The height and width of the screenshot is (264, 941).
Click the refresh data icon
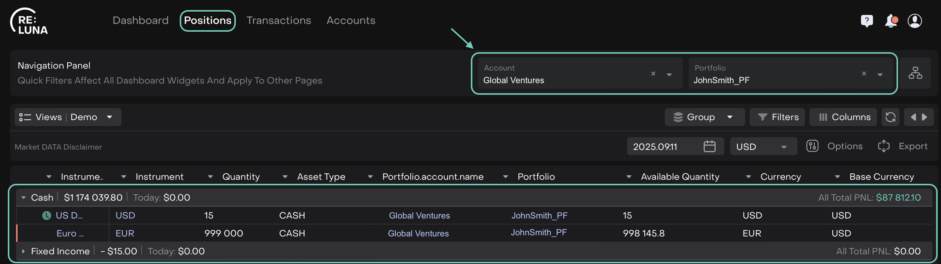891,117
